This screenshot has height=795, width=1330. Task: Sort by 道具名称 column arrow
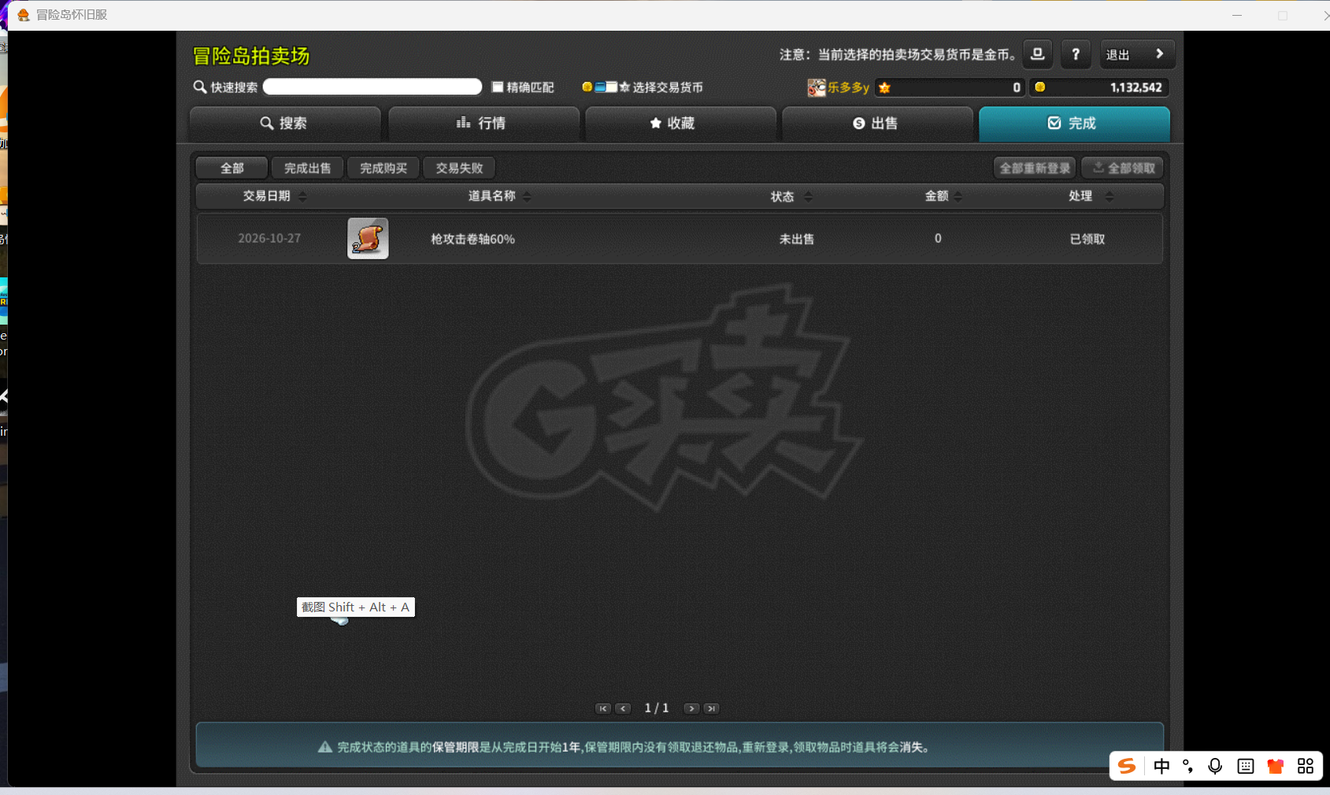527,196
